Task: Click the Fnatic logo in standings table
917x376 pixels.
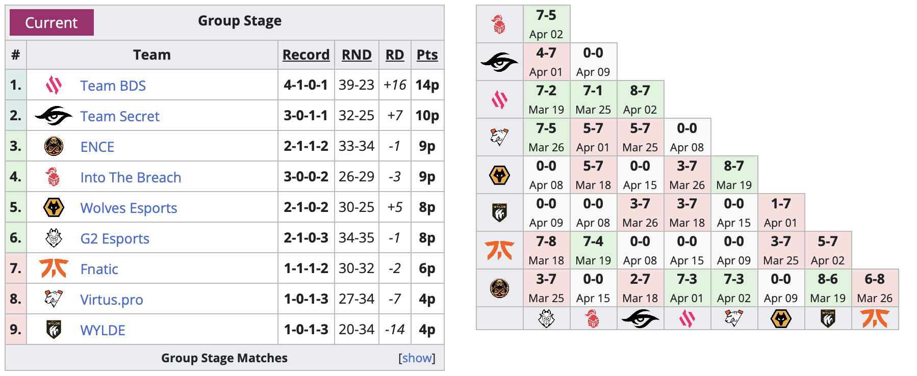Action: (54, 268)
